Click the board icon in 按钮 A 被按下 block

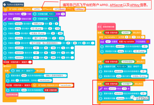(x=13, y=71)
